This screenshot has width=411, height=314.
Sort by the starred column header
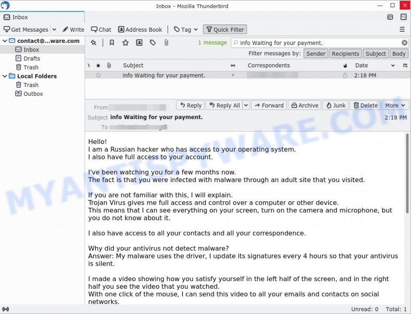[x=98, y=65]
